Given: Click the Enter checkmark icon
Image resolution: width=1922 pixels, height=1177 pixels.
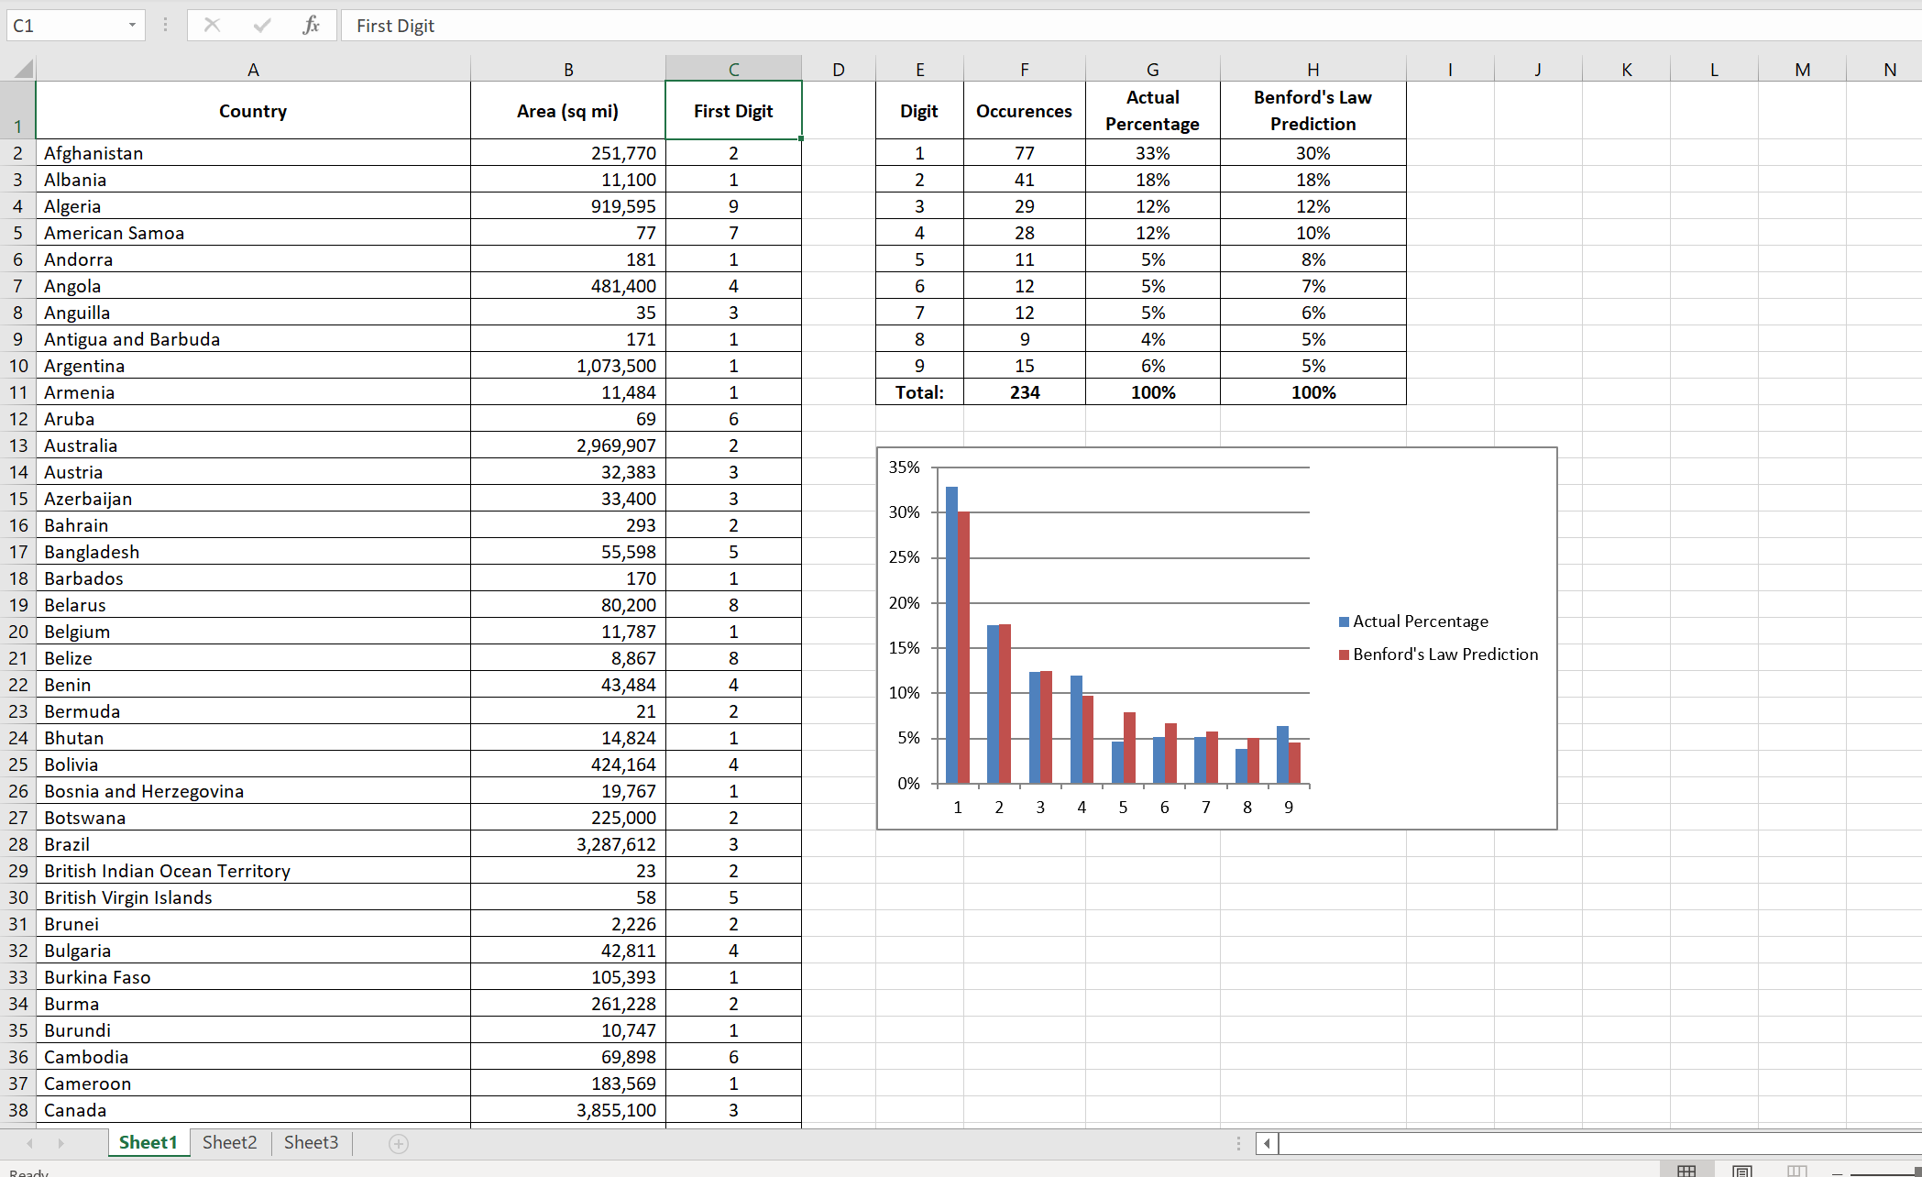Looking at the screenshot, I should [x=262, y=26].
